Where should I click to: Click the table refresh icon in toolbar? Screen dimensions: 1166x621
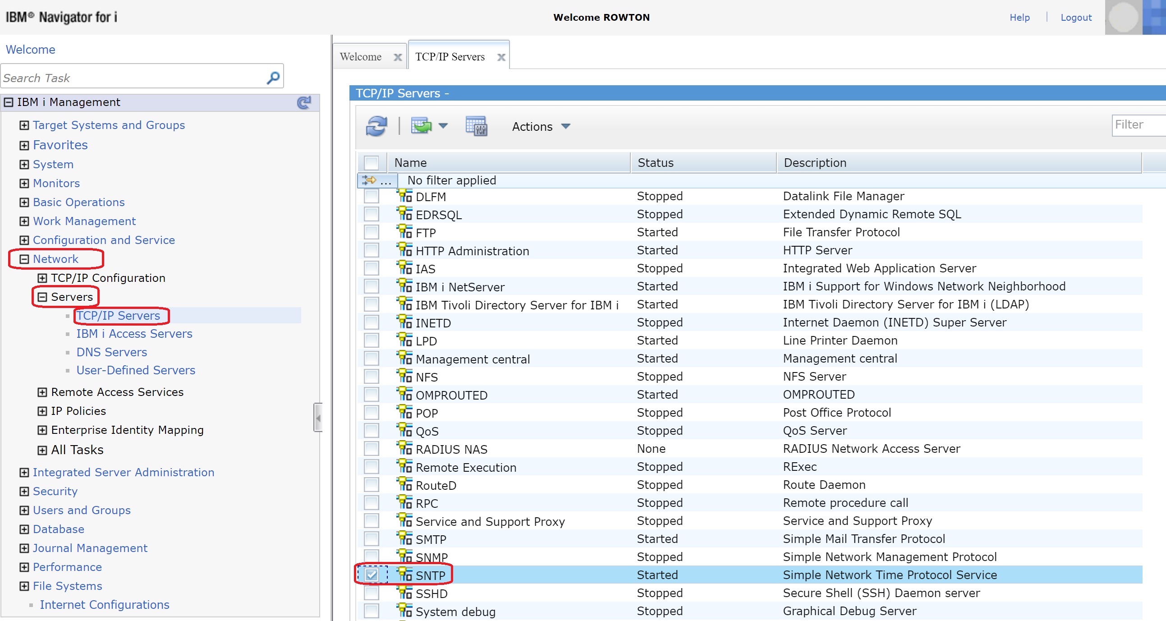pyautogui.click(x=376, y=126)
